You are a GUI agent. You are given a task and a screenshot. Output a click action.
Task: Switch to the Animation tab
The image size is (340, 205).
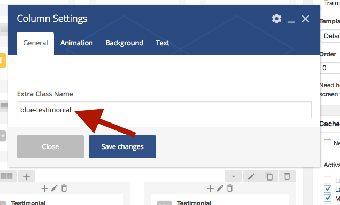(x=76, y=43)
